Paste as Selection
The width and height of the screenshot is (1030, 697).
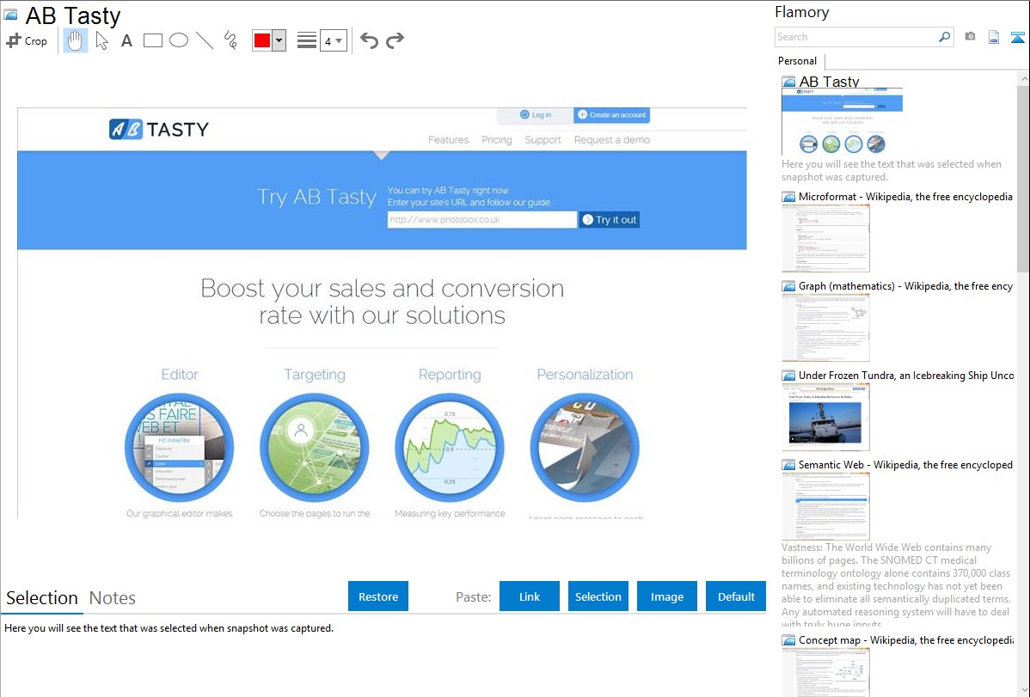tap(598, 596)
